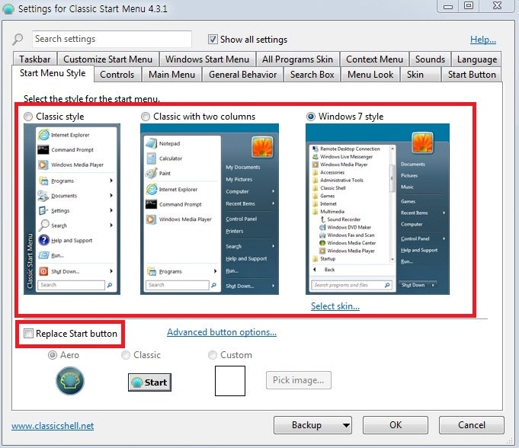
Task: Choose the Classic button radio option
Action: (x=126, y=355)
